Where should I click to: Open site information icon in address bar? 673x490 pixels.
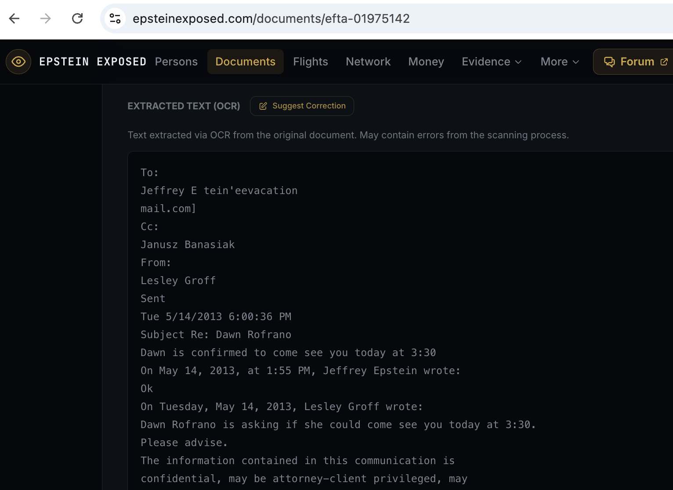[x=115, y=18]
